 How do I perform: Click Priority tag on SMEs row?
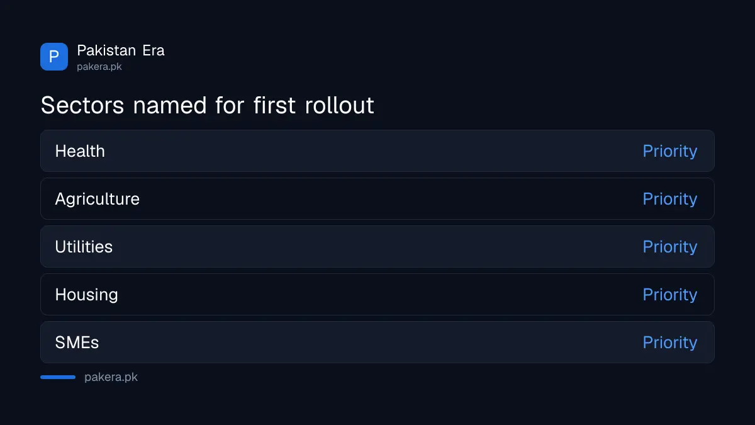click(x=670, y=343)
